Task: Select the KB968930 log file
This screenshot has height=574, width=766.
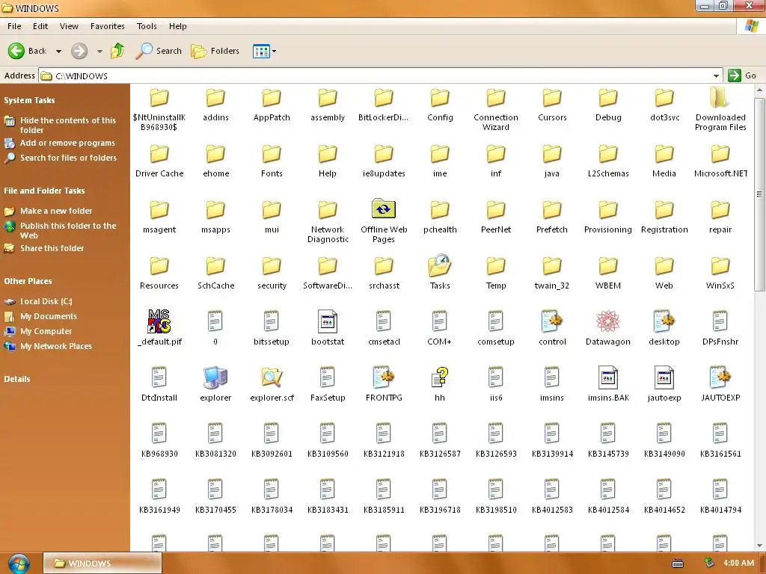Action: [x=159, y=434]
